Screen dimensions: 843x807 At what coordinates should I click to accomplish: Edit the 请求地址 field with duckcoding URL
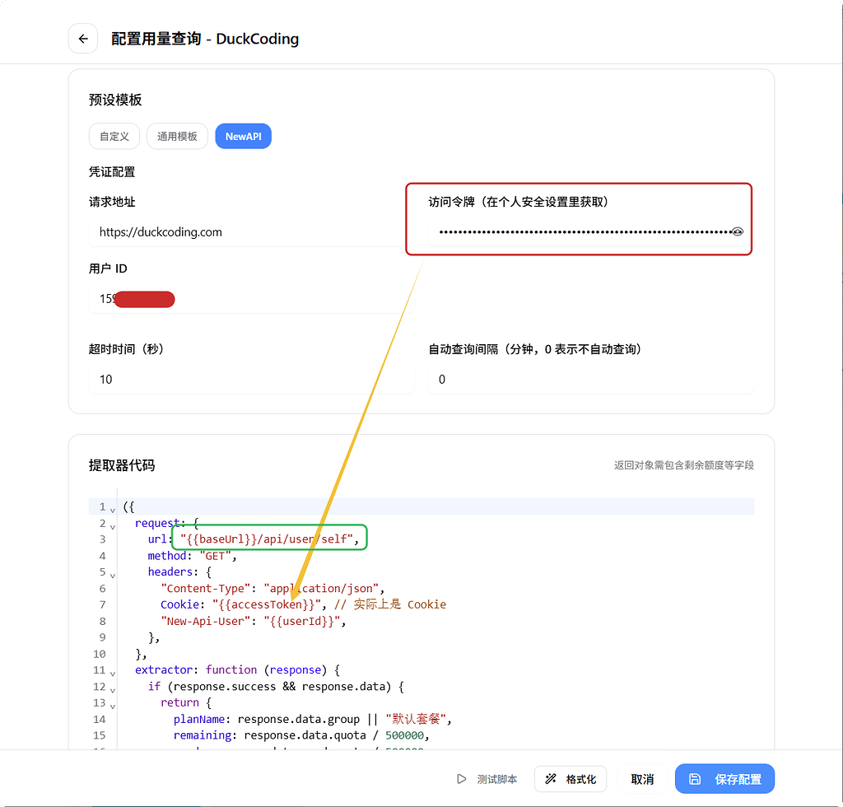pos(251,231)
